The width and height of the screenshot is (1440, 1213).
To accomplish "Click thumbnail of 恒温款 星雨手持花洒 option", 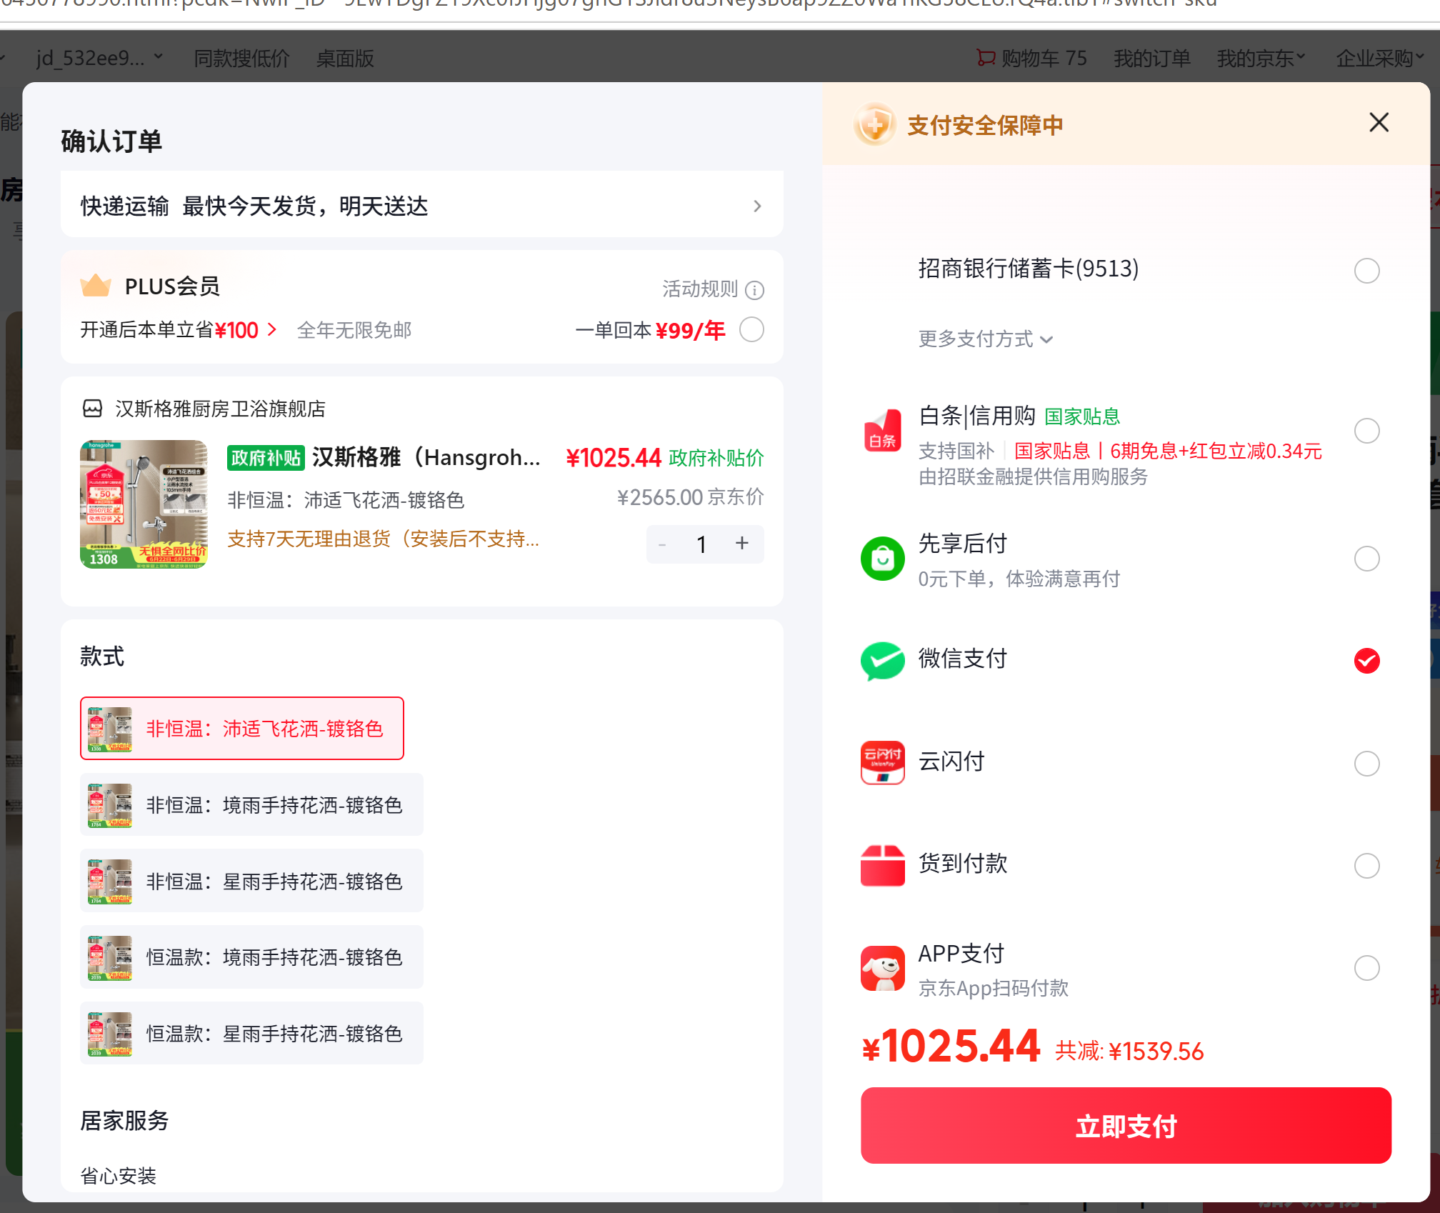I will click(110, 1034).
